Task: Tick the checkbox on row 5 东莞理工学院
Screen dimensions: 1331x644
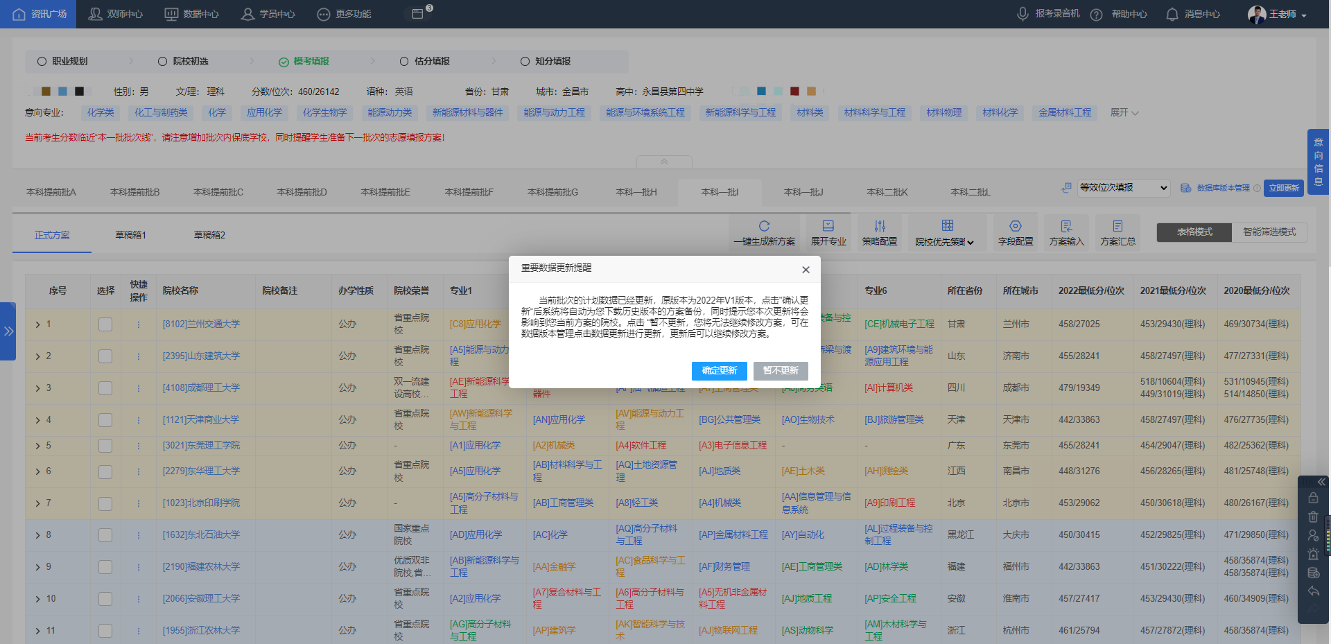Action: click(x=105, y=446)
